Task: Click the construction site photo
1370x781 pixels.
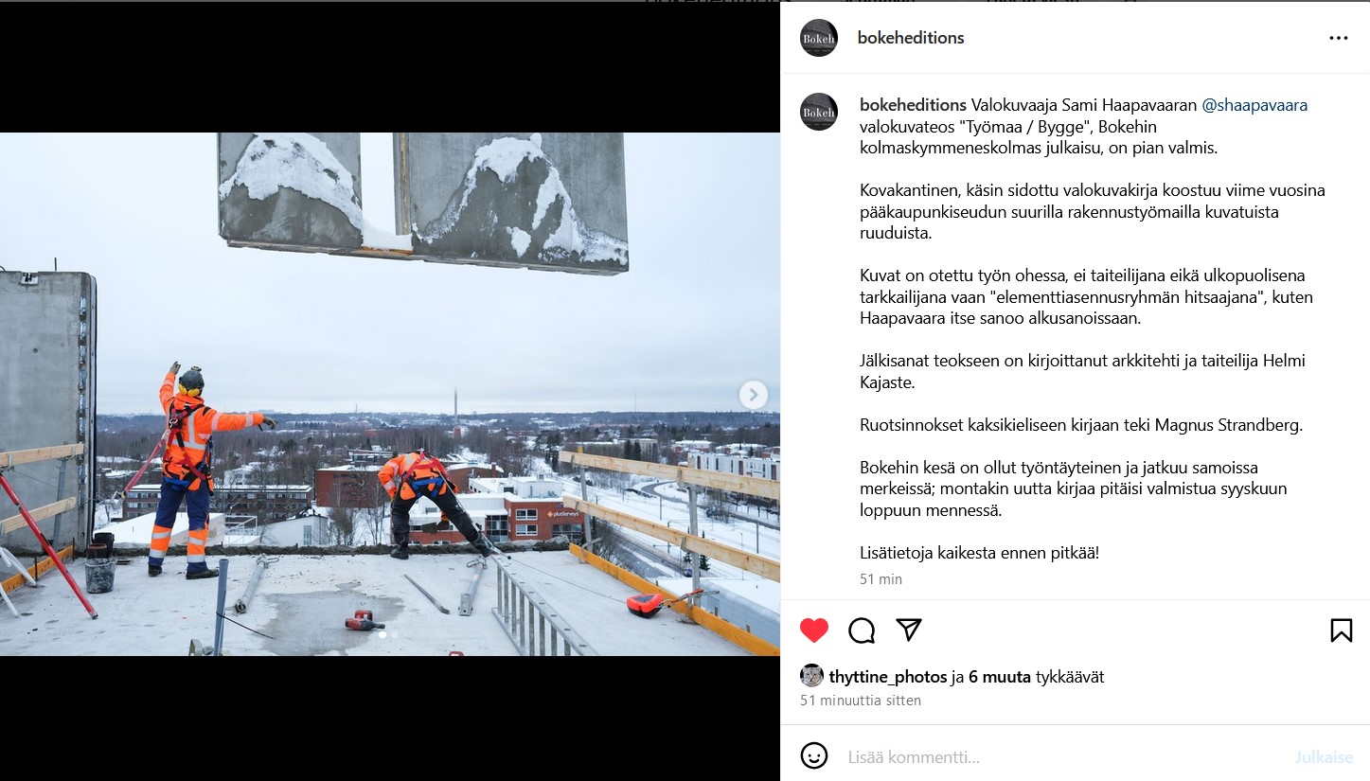Action: 390,394
